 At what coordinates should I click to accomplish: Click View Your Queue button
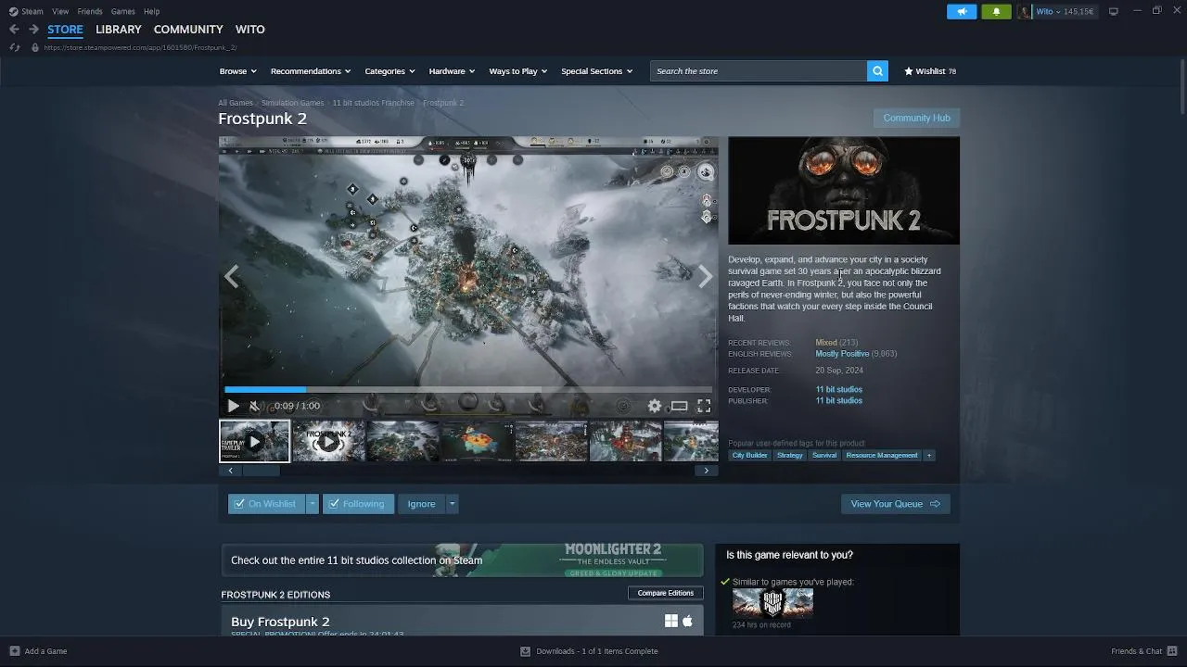point(895,504)
